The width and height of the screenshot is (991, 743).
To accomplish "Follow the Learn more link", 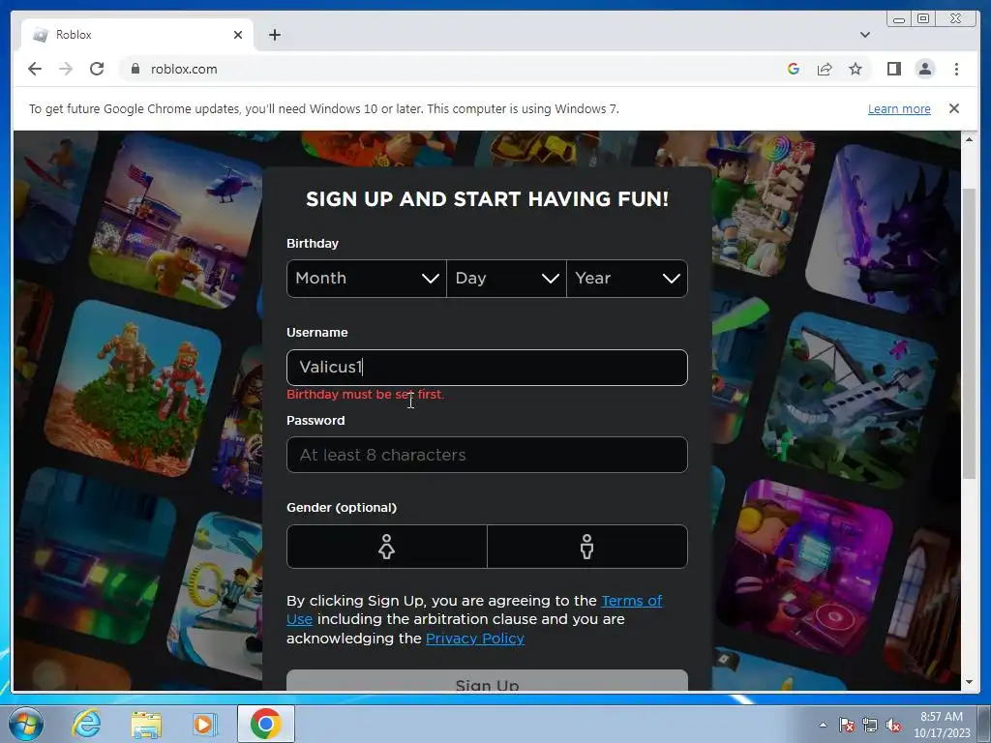I will click(899, 108).
